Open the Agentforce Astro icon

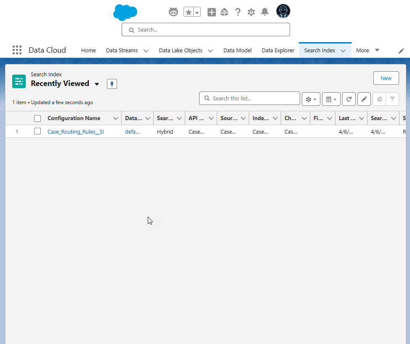pos(173,12)
